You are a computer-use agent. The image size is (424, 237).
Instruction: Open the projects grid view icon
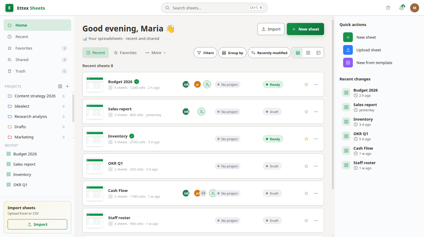tap(60, 86)
